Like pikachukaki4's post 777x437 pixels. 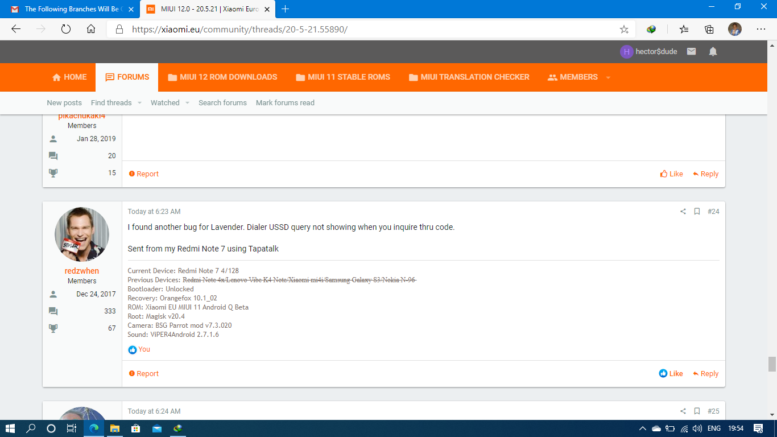pos(671,174)
